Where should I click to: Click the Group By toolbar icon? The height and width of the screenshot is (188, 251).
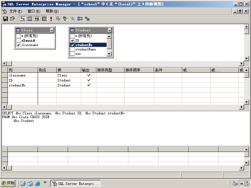[80, 19]
